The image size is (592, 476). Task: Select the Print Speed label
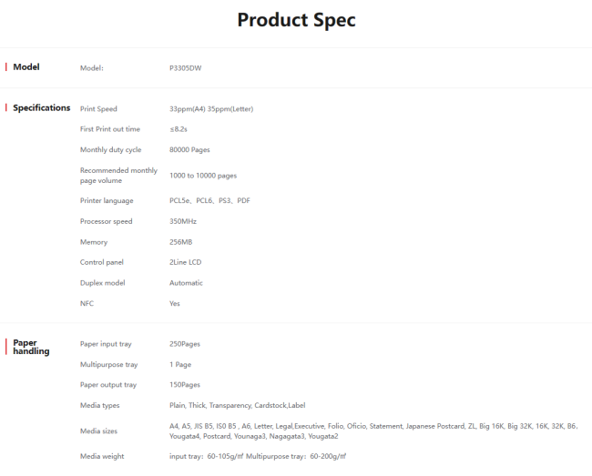(x=98, y=109)
